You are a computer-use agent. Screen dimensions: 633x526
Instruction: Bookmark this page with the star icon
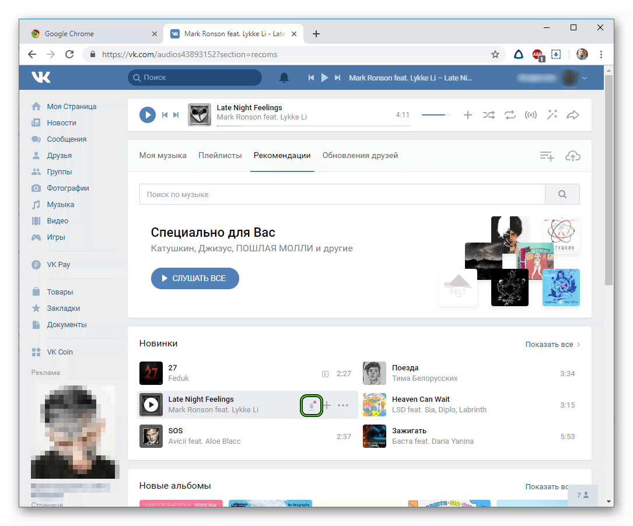point(495,54)
